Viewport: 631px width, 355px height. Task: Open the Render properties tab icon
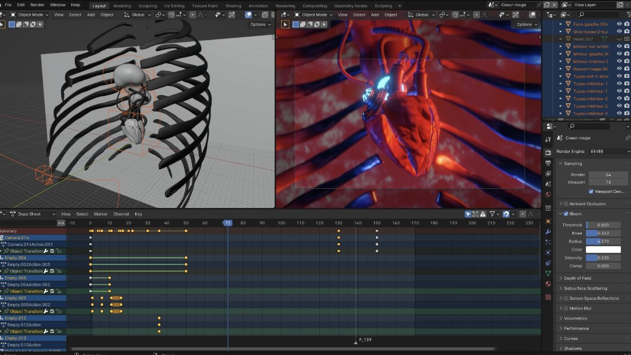click(x=548, y=153)
